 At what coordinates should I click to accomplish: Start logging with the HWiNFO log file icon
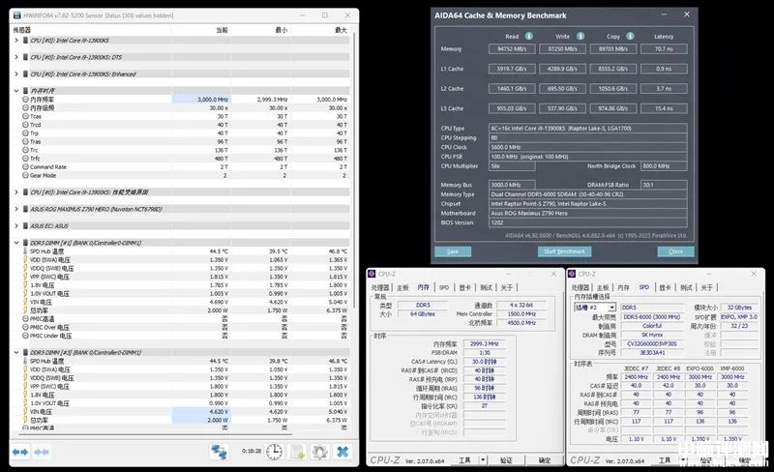(x=298, y=452)
